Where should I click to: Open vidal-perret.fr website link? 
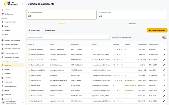coord(129,91)
